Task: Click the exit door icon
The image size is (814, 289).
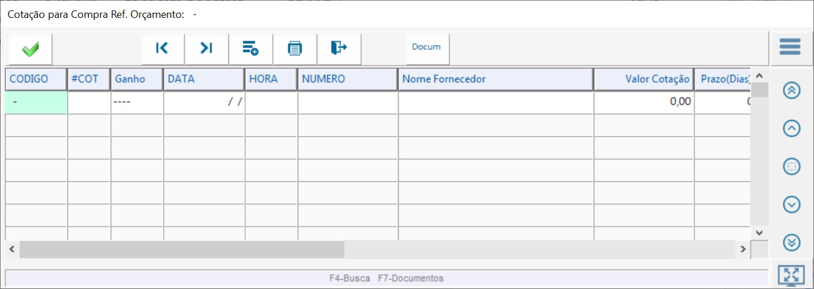Action: [x=339, y=49]
